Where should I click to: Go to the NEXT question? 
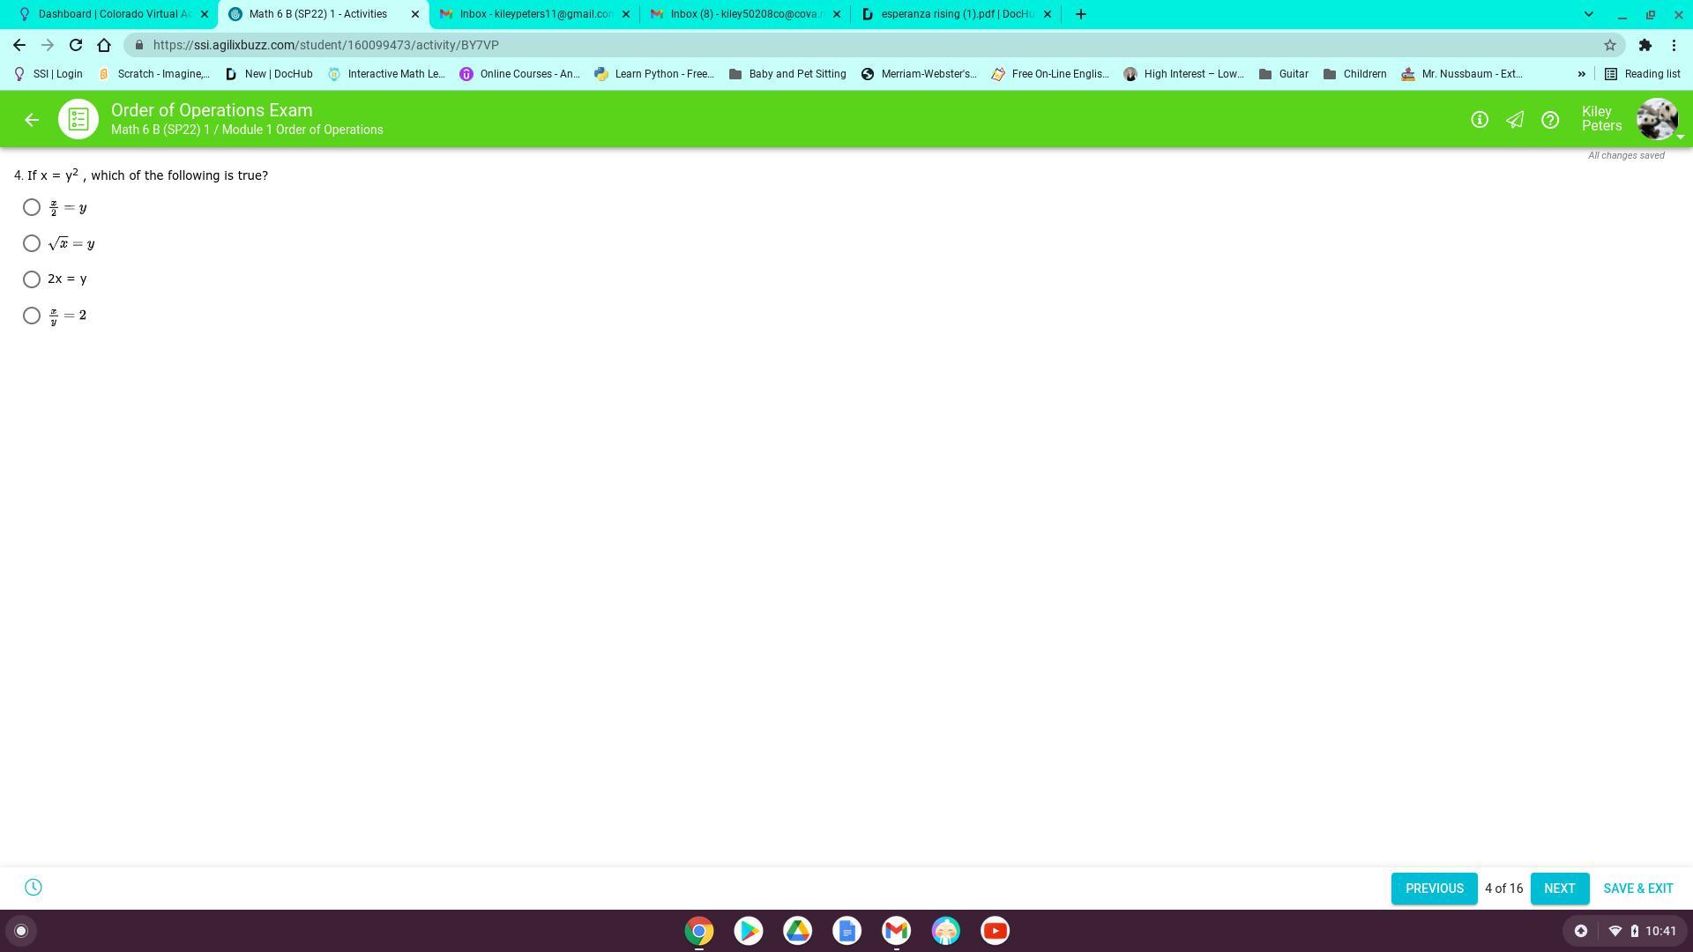(1559, 889)
